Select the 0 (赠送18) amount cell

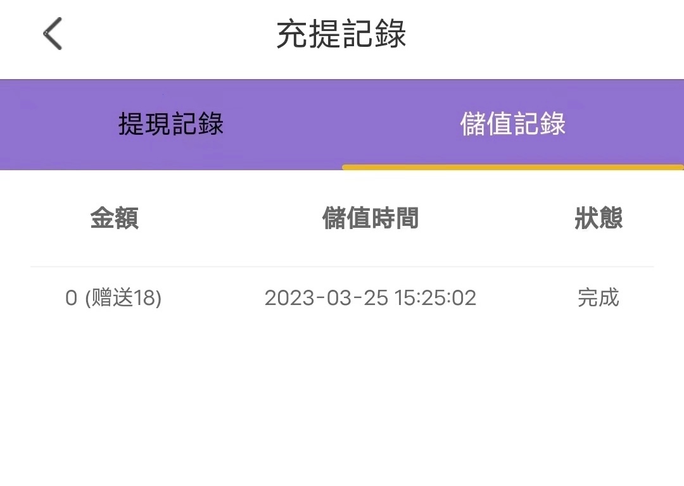pyautogui.click(x=113, y=297)
